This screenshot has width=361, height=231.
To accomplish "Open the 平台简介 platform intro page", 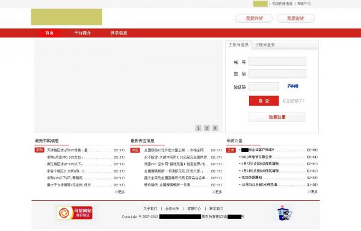I will [82, 33].
